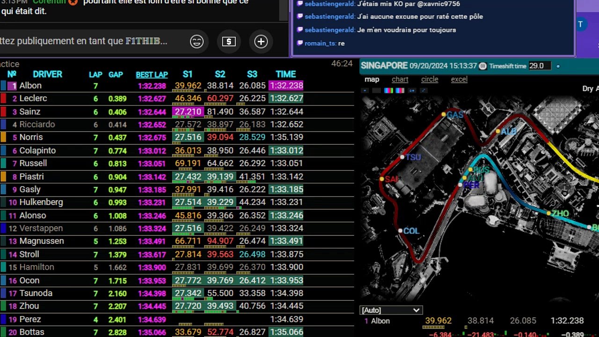The image size is (599, 337).
Task: Click Sainz's purple S1 time 27.210
Action: coord(187,111)
